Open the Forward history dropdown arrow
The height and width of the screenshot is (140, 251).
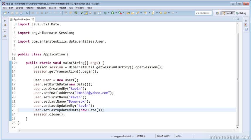(177, 13)
